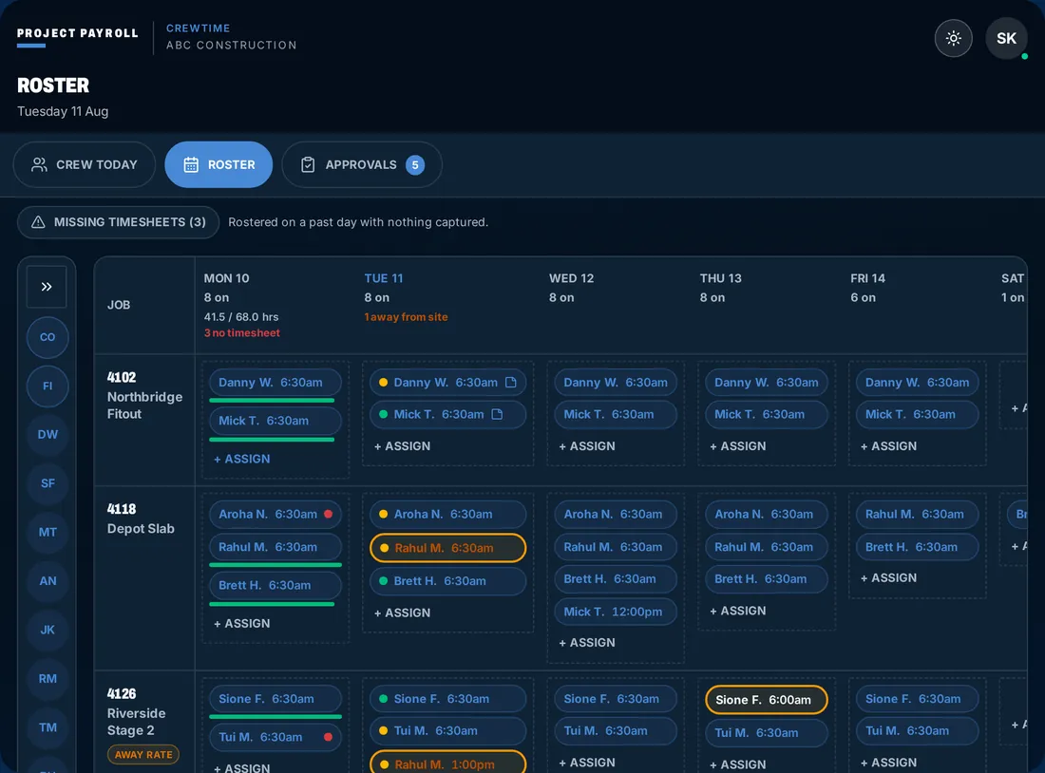Screen dimensions: 1045x773
Task: Select the FRI 14 column header
Action: click(867, 278)
